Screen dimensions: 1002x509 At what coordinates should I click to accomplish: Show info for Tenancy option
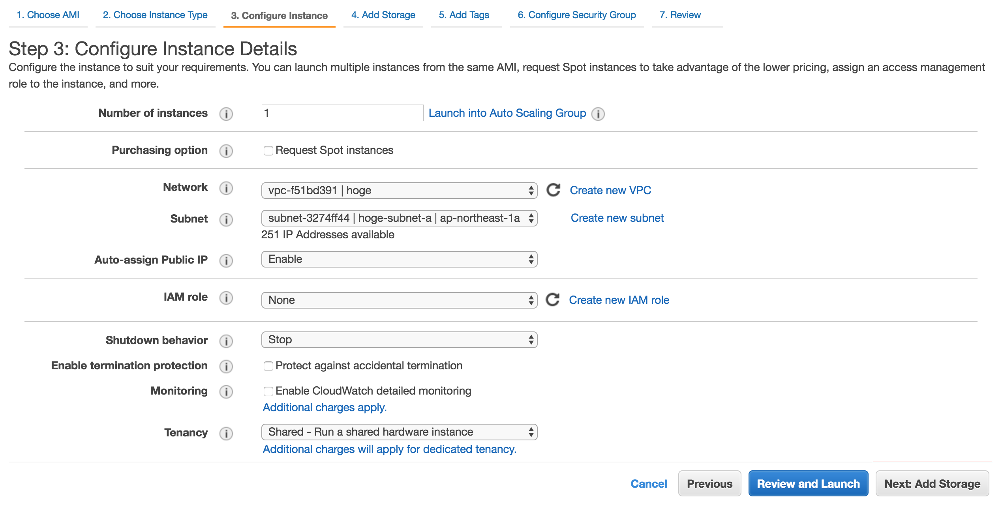(226, 434)
